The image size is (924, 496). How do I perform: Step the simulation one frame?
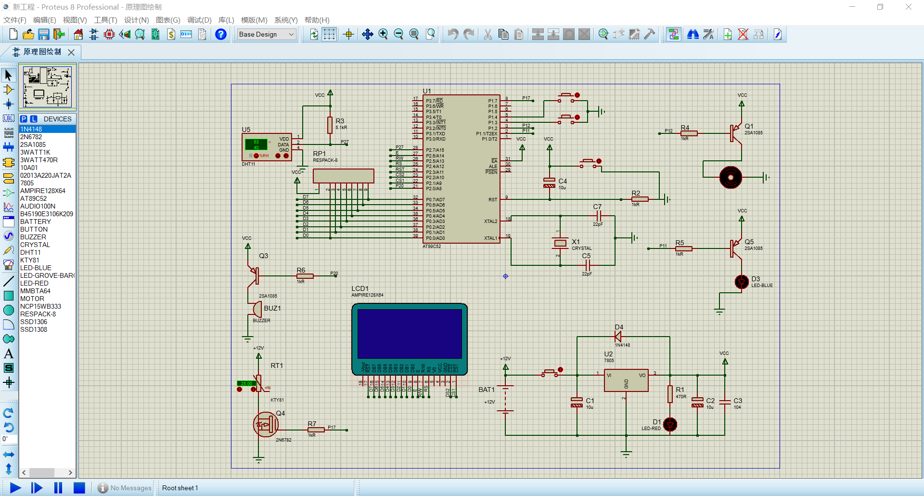(x=37, y=488)
